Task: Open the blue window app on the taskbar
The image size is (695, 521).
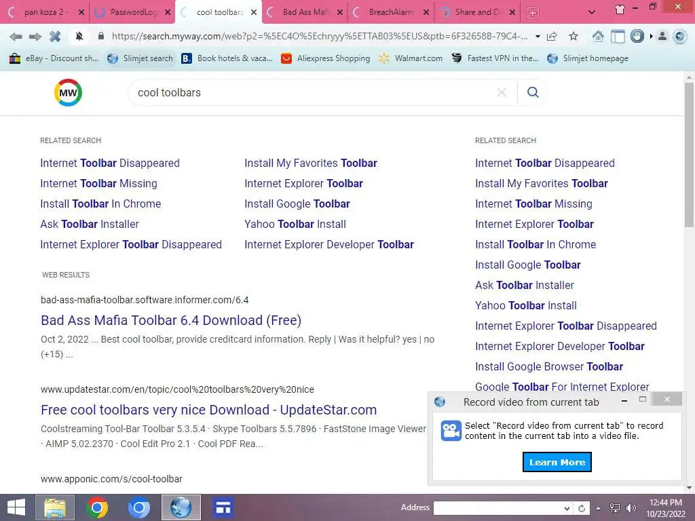Action: pos(223,507)
